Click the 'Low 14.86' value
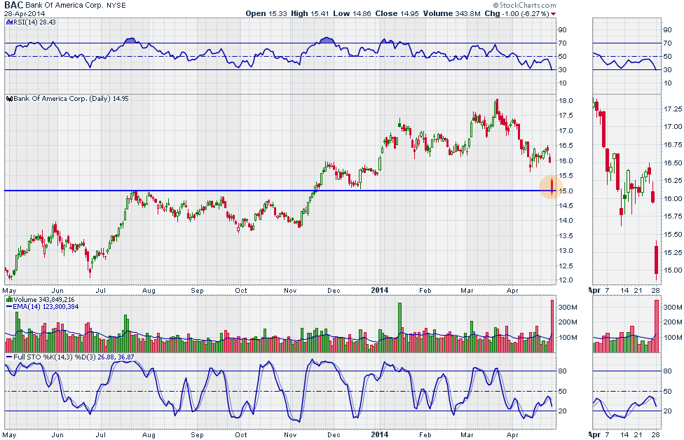Viewport: 684px width, 440px height. [x=352, y=13]
